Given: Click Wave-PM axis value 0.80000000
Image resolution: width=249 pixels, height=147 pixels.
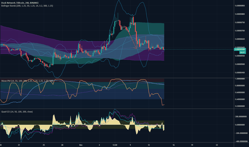Looking at the screenshot, I should click(x=240, y=86).
